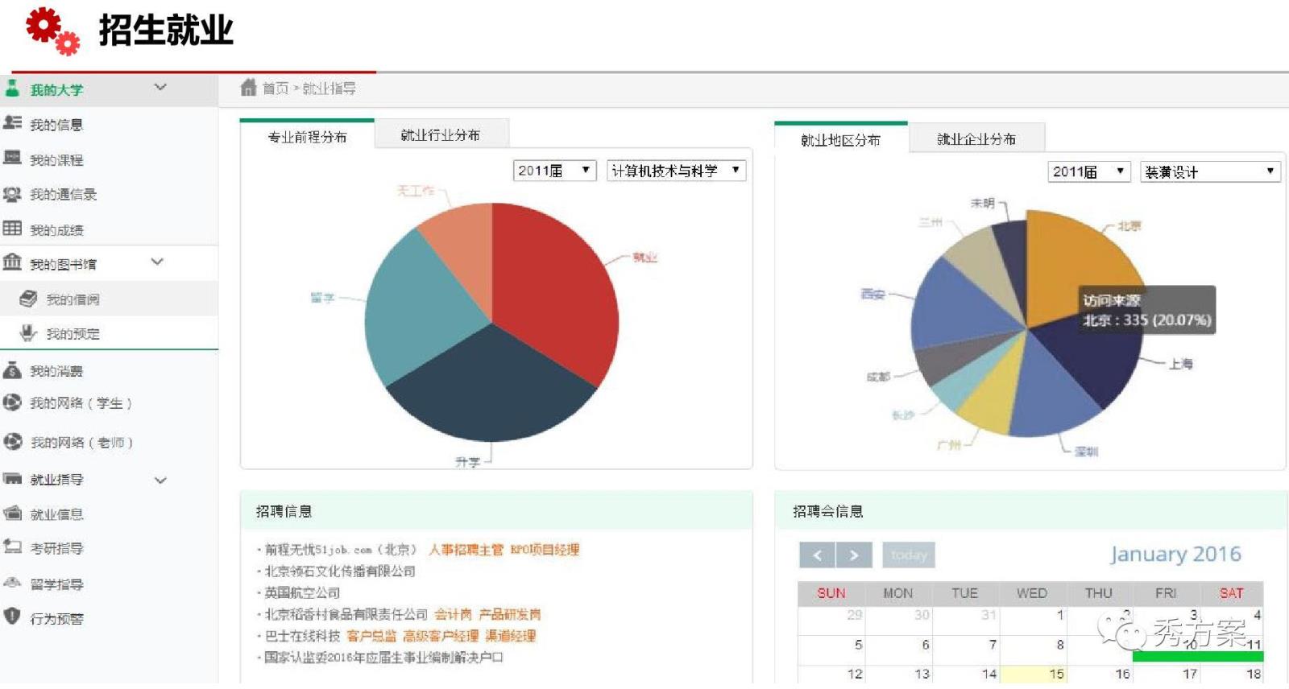Screen dimensions: 1289x689
Task: Click the 我的图书馆 library building icon
Action: pos(12,262)
